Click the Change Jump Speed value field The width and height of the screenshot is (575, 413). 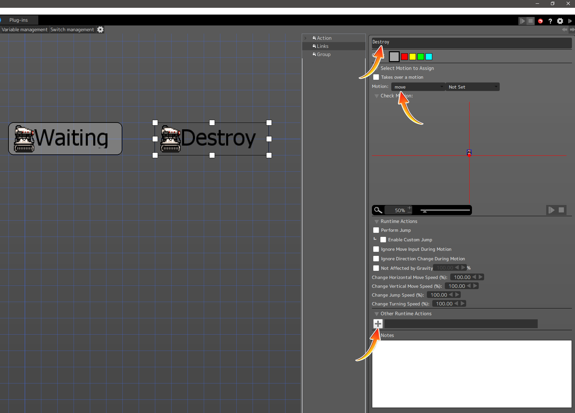[x=438, y=295]
